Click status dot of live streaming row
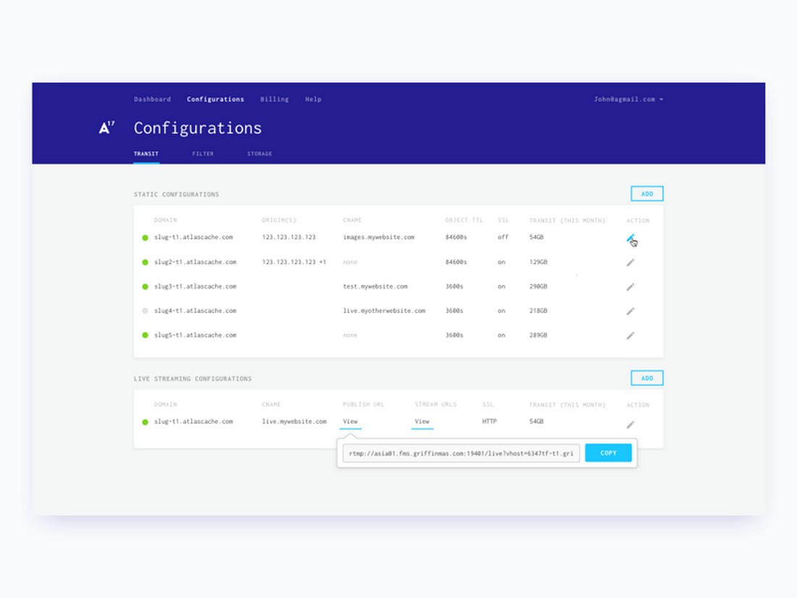The height and width of the screenshot is (598, 797). click(145, 422)
